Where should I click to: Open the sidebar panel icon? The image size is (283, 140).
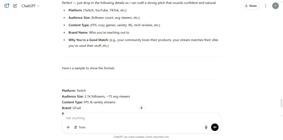7,6
